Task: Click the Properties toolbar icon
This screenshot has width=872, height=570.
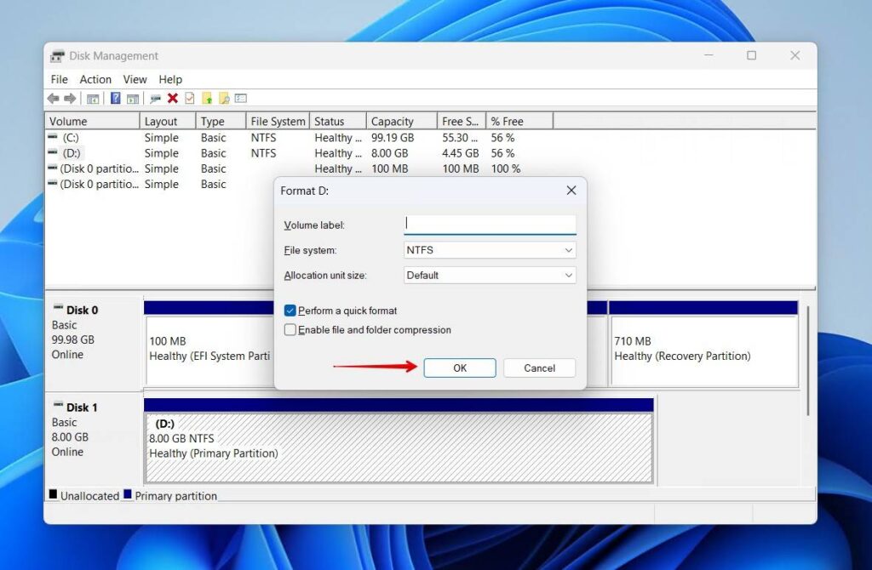Action: [x=155, y=98]
